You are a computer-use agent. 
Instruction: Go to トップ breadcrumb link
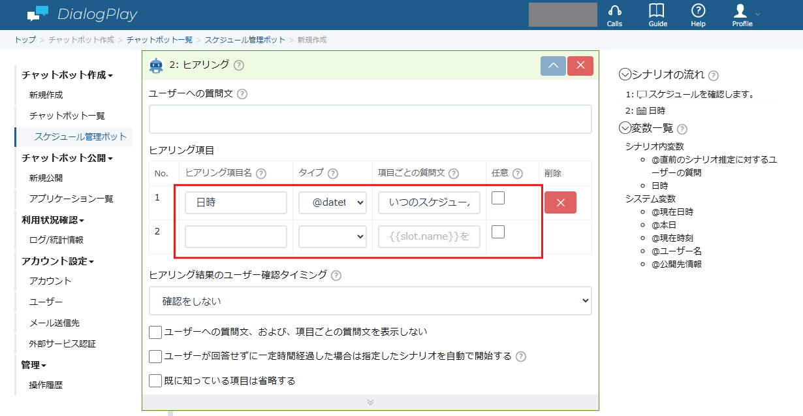click(x=25, y=40)
